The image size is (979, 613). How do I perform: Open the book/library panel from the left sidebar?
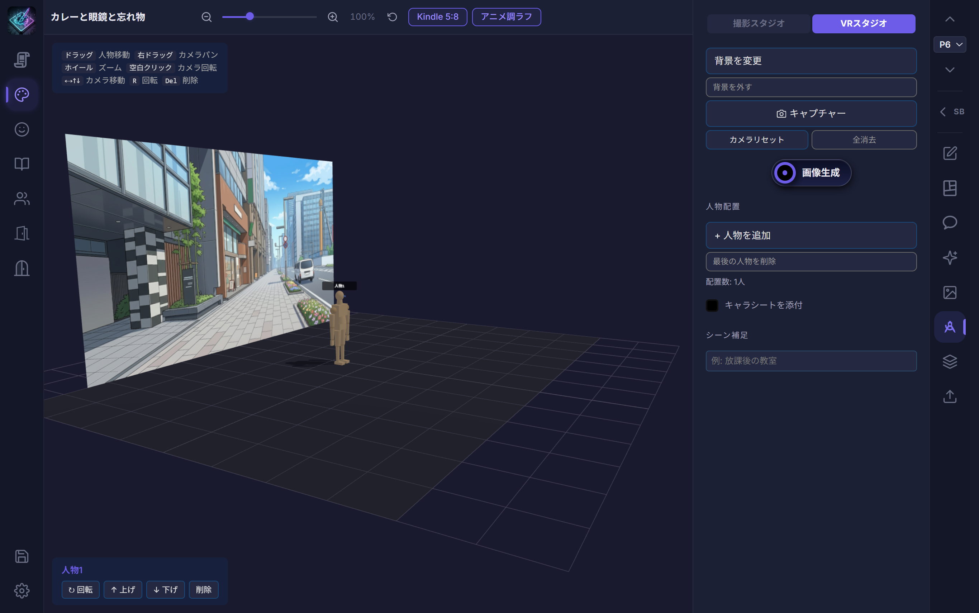tap(21, 164)
